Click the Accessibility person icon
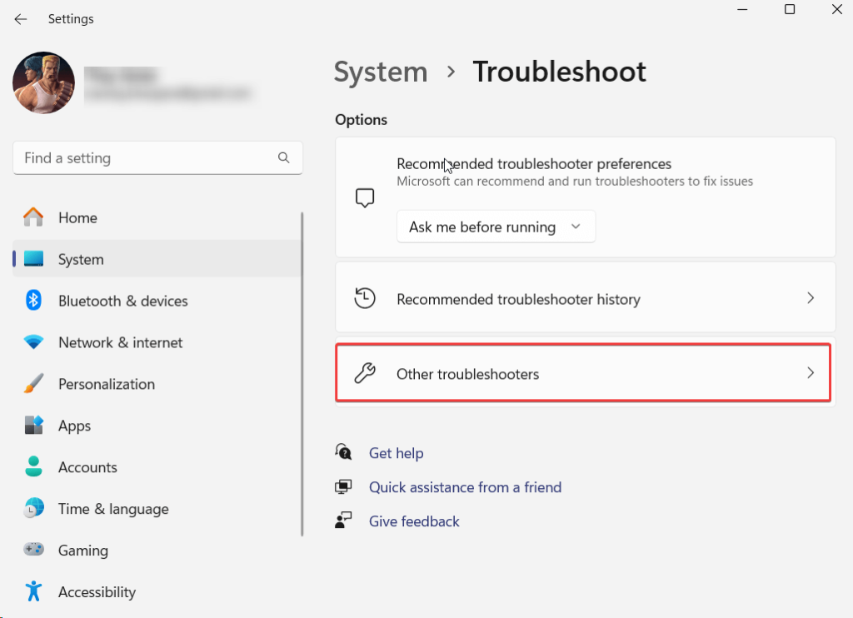853x618 pixels. pyautogui.click(x=33, y=592)
